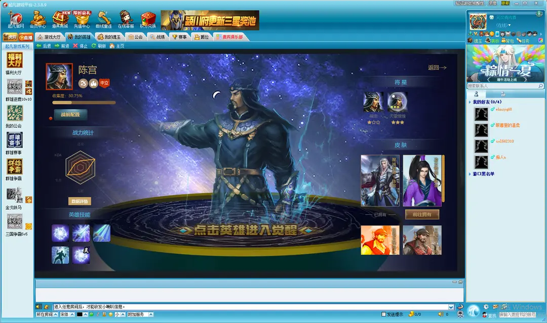This screenshot has width=547, height=323.
Task: Click 返回 to go back
Action: point(437,68)
